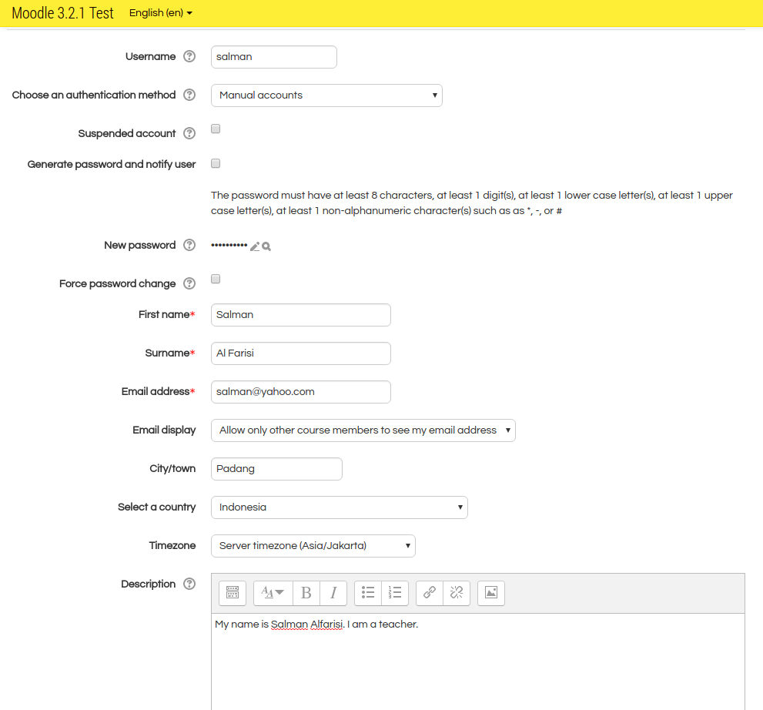
Task: Toggle italic formatting in the Description editor
Action: click(x=333, y=593)
